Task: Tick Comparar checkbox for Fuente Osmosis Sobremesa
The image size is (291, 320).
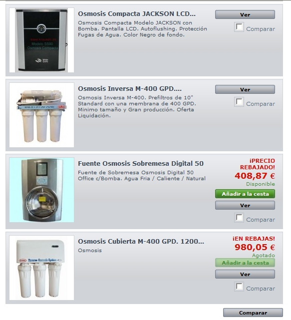Action: [x=239, y=218]
